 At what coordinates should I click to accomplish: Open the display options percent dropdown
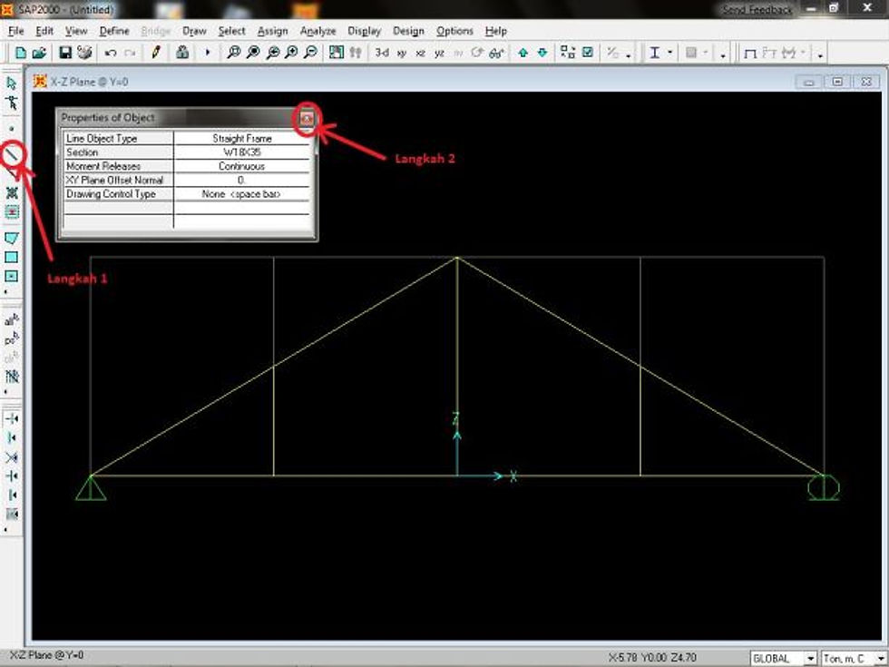point(628,55)
